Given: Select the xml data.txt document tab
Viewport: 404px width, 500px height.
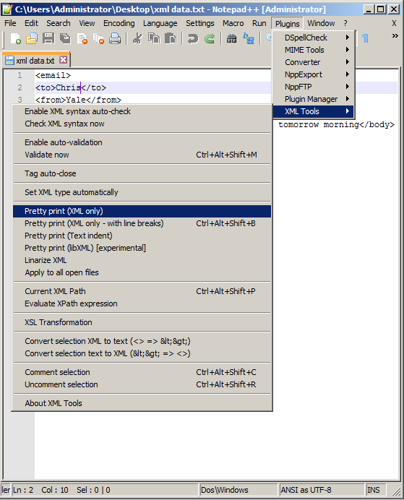Looking at the screenshot, I should point(35,60).
